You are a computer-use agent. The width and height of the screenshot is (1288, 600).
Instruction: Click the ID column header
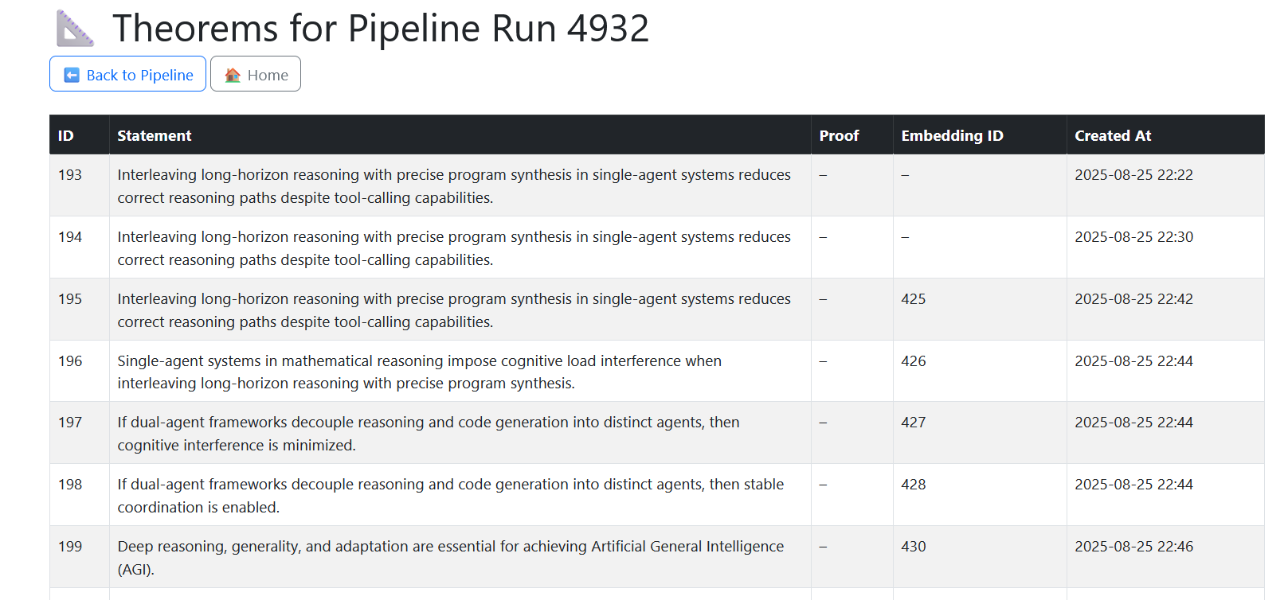pyautogui.click(x=66, y=135)
